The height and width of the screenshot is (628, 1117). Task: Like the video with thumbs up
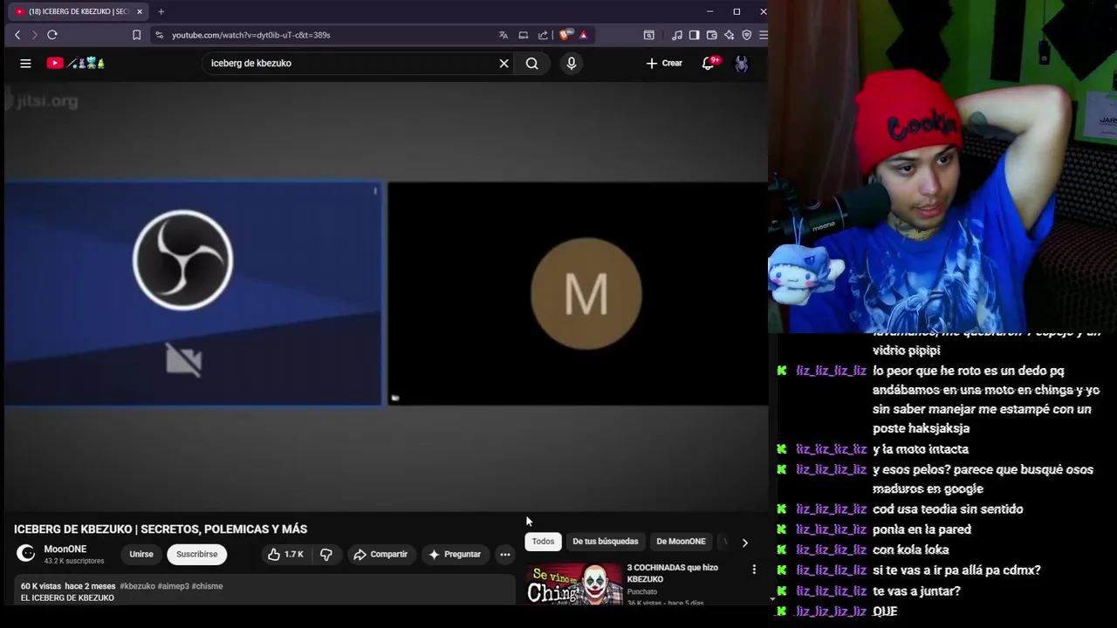coord(285,554)
